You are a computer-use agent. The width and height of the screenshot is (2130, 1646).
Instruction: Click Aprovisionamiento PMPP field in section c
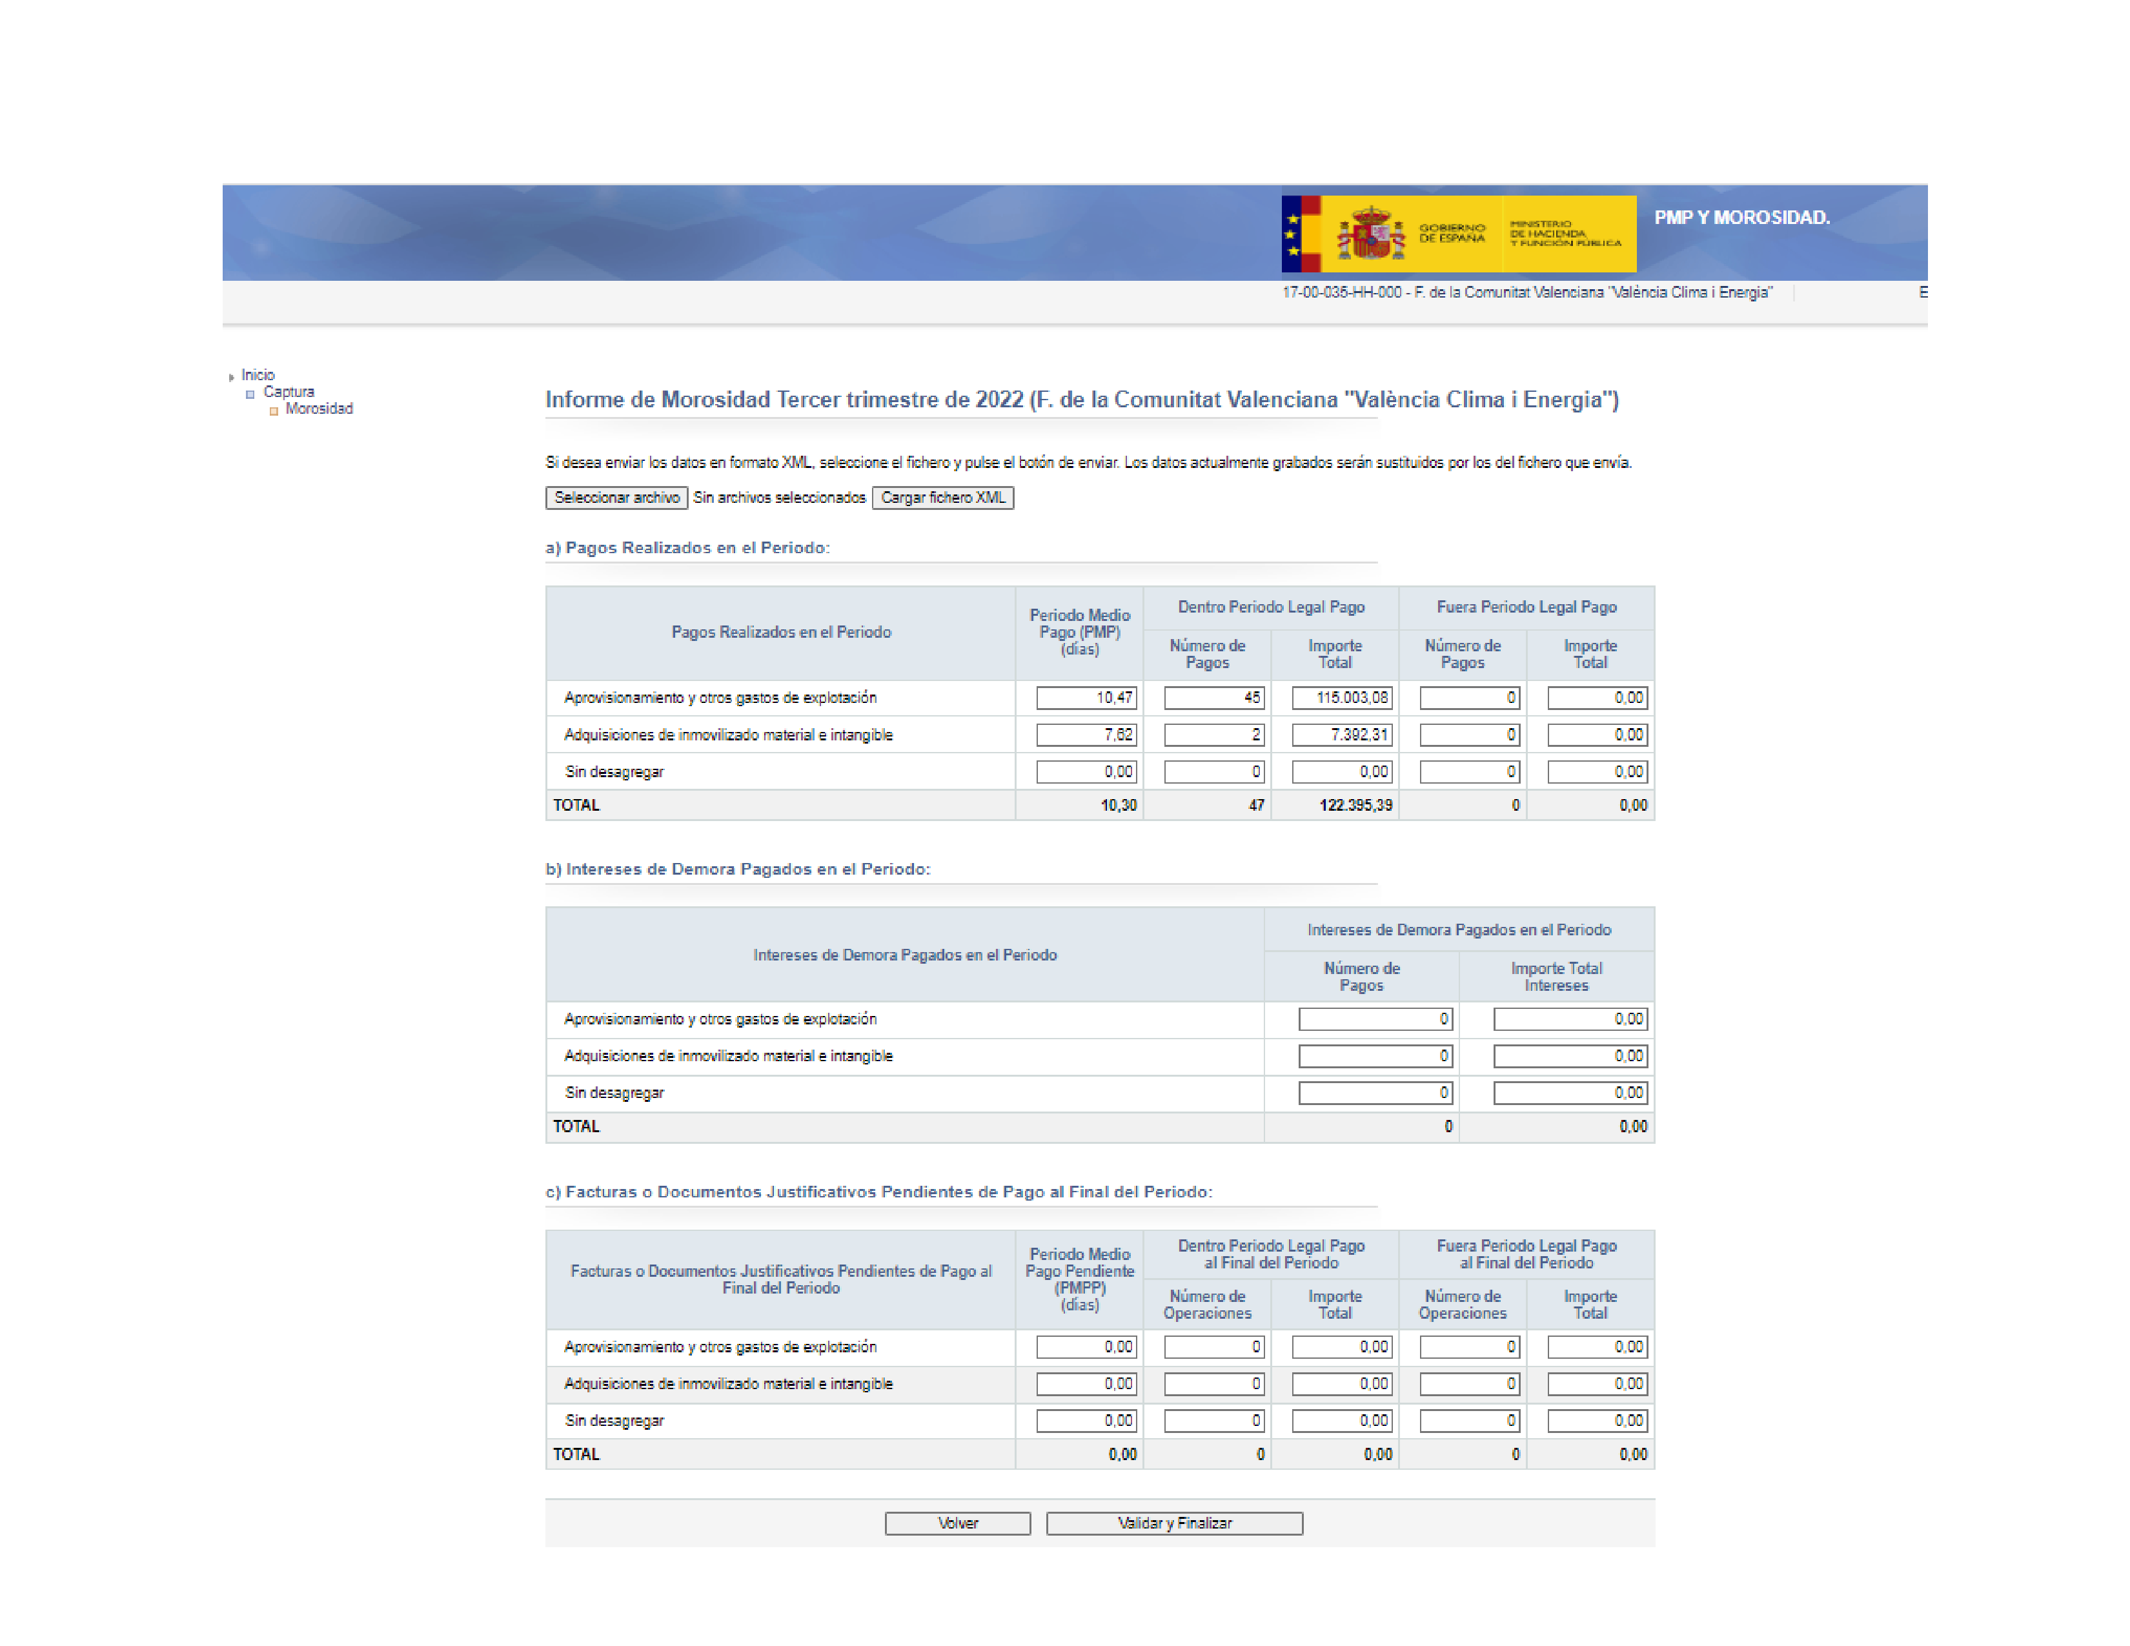click(x=1086, y=1346)
